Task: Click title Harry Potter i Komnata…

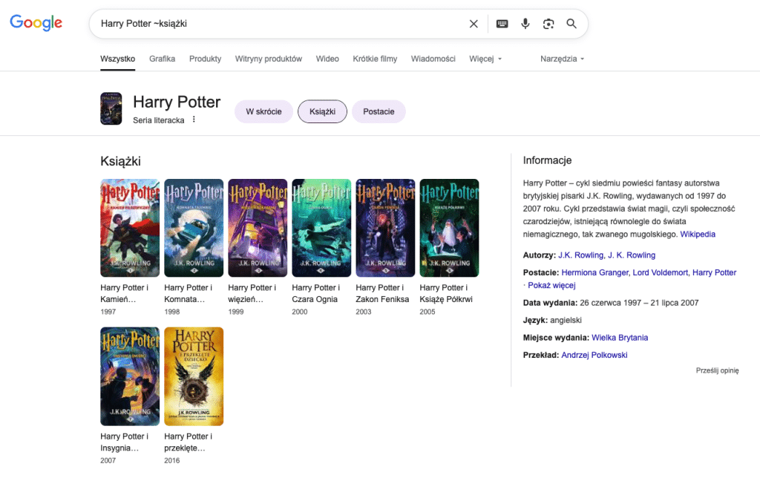Action: pos(188,293)
